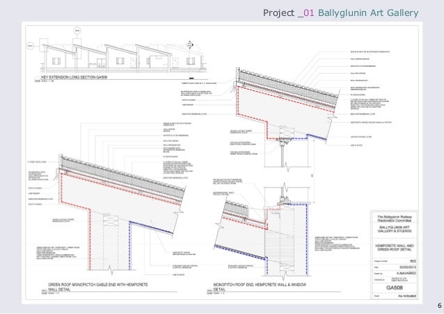This screenshot has width=444, height=314.
Task: Select the date value "02/05/2013" in title block
Action: point(408,267)
